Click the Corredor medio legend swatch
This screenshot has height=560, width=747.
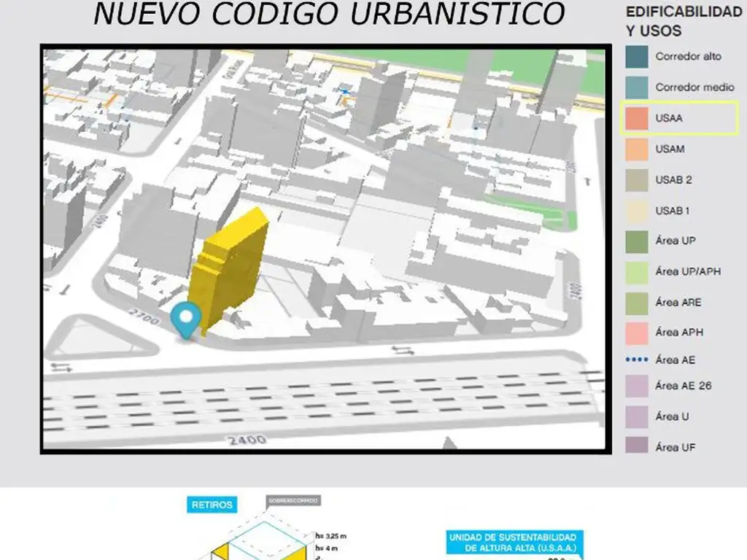click(x=636, y=87)
